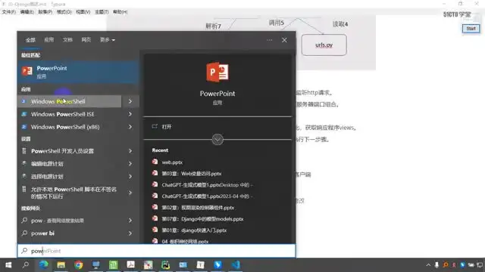This screenshot has height=272, width=485.
Task: Launch Google Chrome from the taskbar
Action: pyautogui.click(x=79, y=265)
